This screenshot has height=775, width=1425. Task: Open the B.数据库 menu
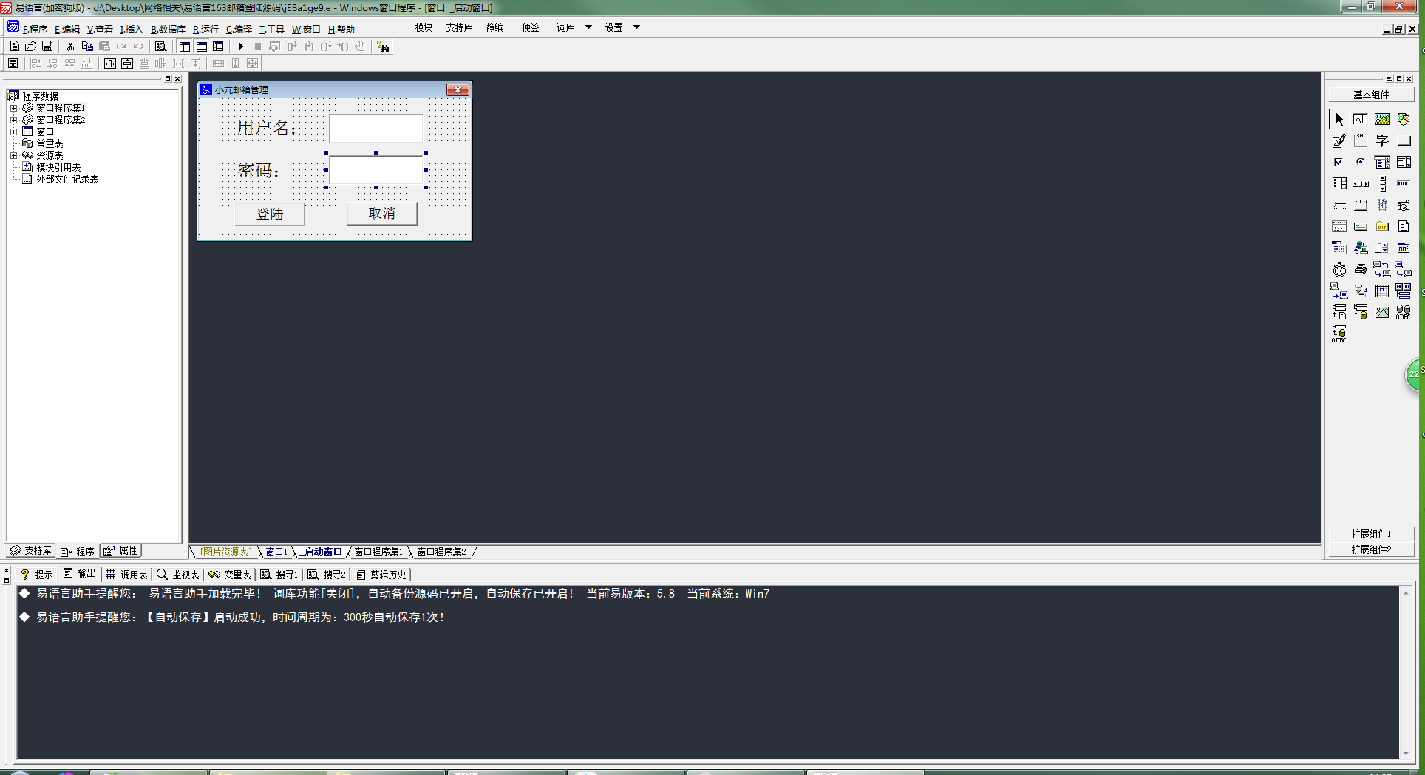168,30
